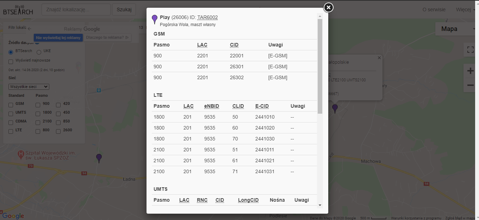Close the map info bubble
This screenshot has height=220, width=479.
[379, 58]
